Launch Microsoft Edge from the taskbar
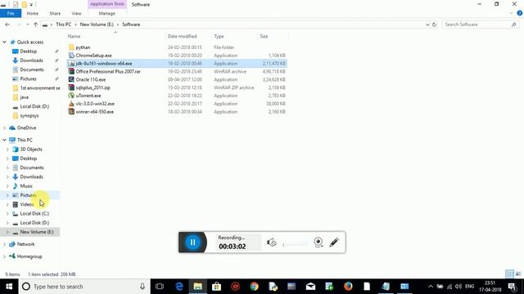This screenshot has height=294, width=524. click(x=179, y=287)
